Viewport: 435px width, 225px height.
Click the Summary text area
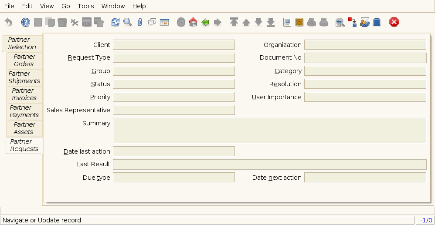[x=269, y=130]
